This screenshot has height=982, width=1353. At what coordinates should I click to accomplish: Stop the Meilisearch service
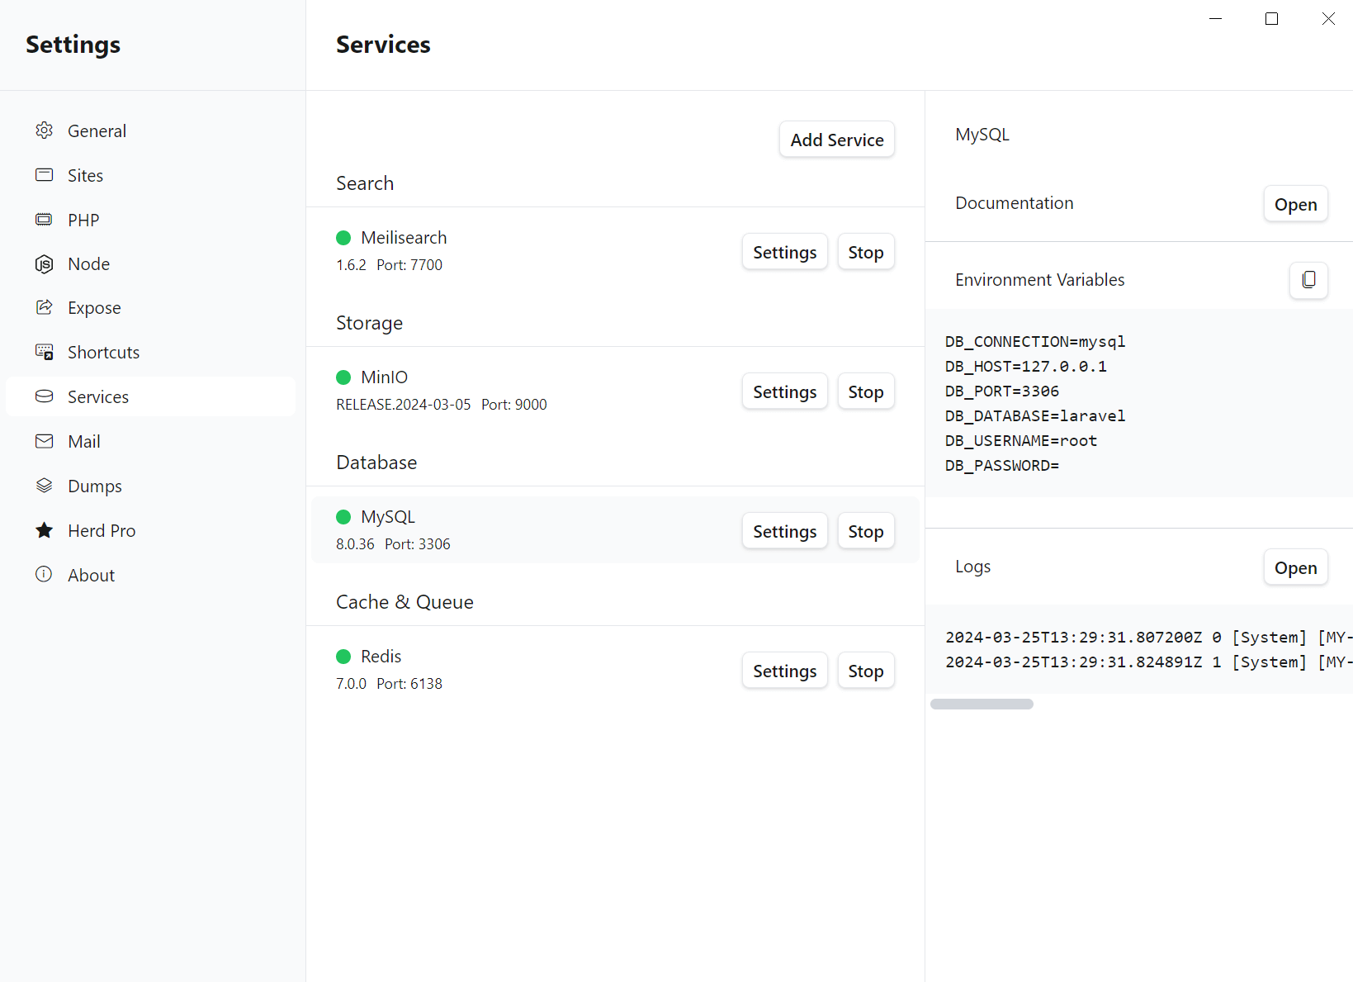(x=865, y=252)
